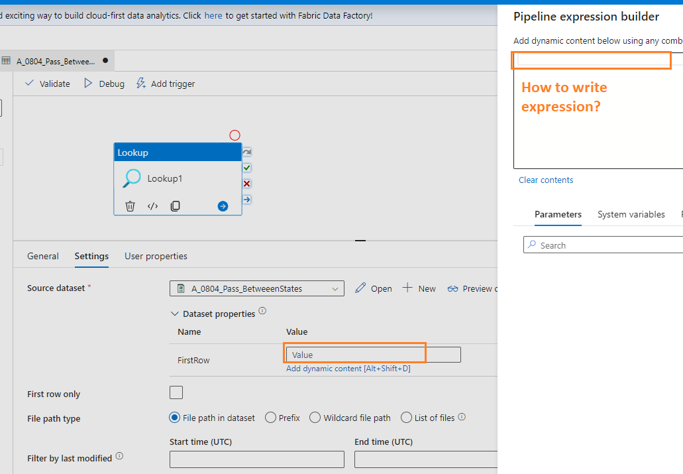
Task: Select the green success output connector
Action: coord(246,167)
